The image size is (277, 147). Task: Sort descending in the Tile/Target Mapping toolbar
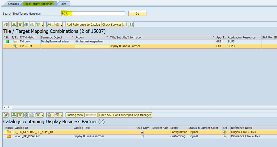pos(20,24)
